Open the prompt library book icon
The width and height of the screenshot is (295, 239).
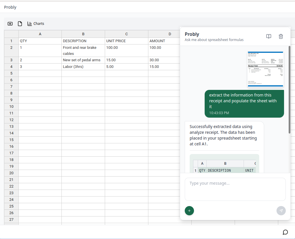coord(268,36)
